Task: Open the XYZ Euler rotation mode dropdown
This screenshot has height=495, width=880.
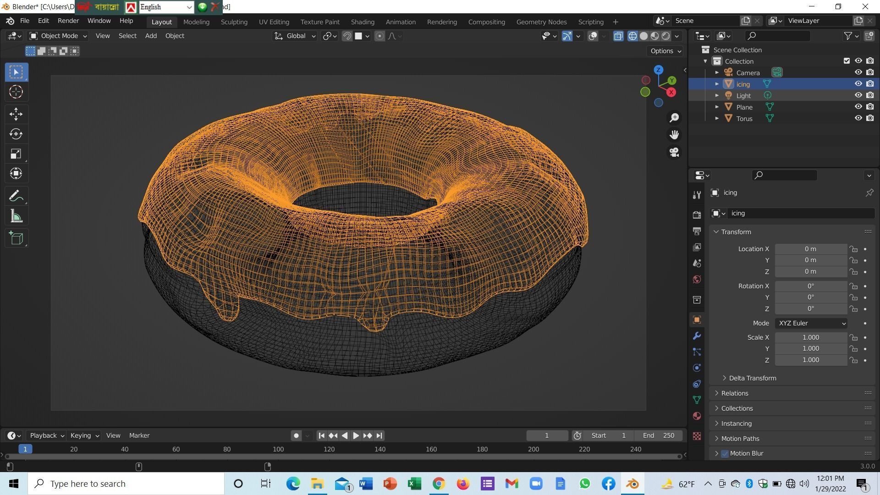Action: (811, 324)
